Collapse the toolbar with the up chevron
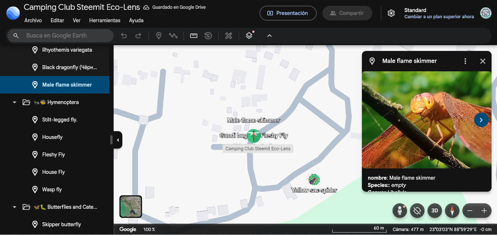 tap(269, 36)
